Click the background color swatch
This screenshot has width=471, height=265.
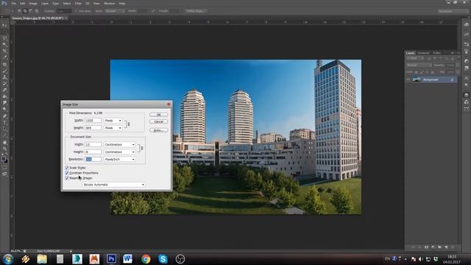click(6, 161)
